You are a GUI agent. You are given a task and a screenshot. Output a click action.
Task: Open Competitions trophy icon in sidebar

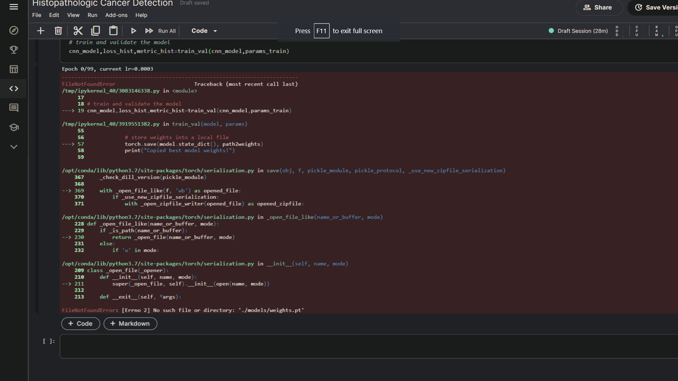click(14, 50)
